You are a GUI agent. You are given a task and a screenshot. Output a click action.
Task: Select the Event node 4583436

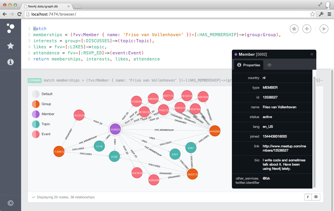click(x=154, y=180)
